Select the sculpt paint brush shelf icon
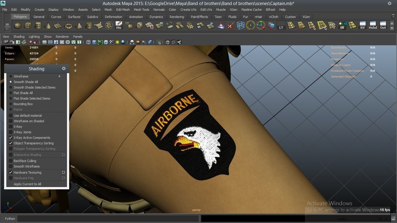 tap(230, 26)
